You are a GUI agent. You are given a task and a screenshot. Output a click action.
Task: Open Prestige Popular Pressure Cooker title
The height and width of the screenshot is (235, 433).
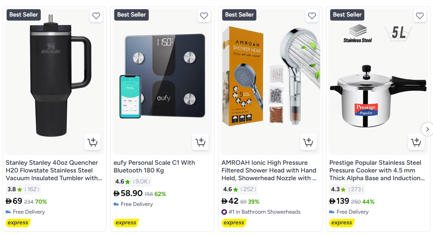[x=376, y=170]
